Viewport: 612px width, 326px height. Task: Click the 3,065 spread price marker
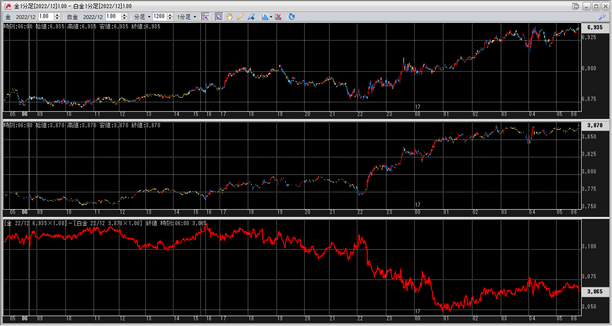point(595,291)
